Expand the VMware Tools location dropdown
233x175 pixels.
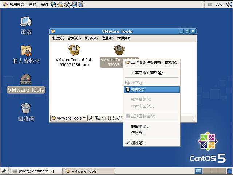tap(69, 118)
